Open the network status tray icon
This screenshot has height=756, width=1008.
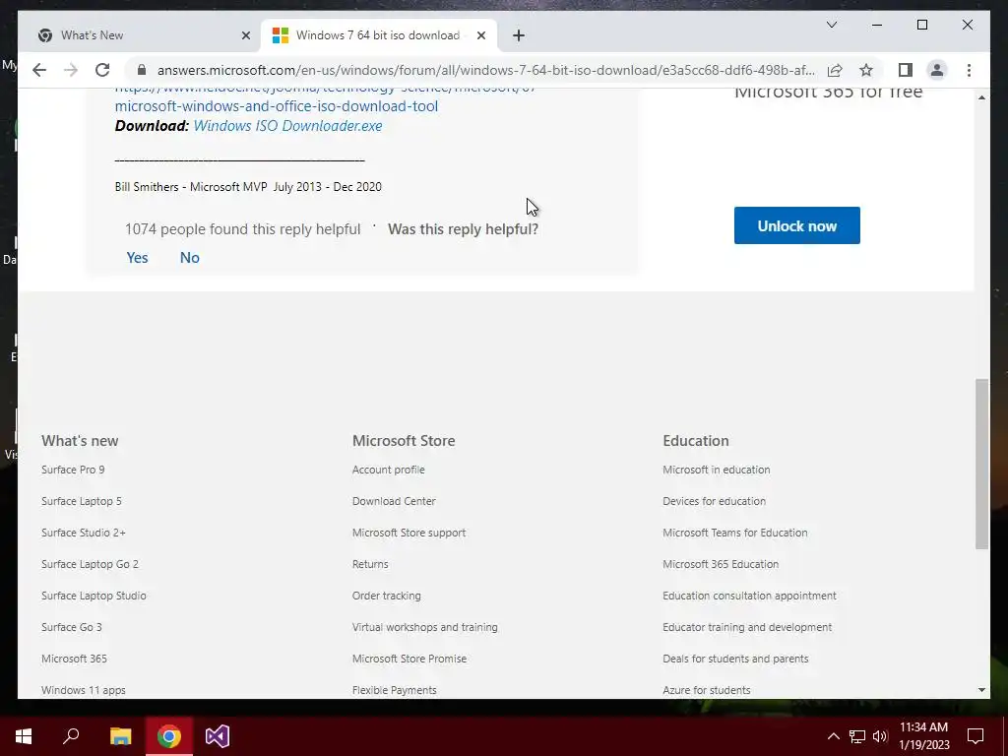tap(857, 736)
